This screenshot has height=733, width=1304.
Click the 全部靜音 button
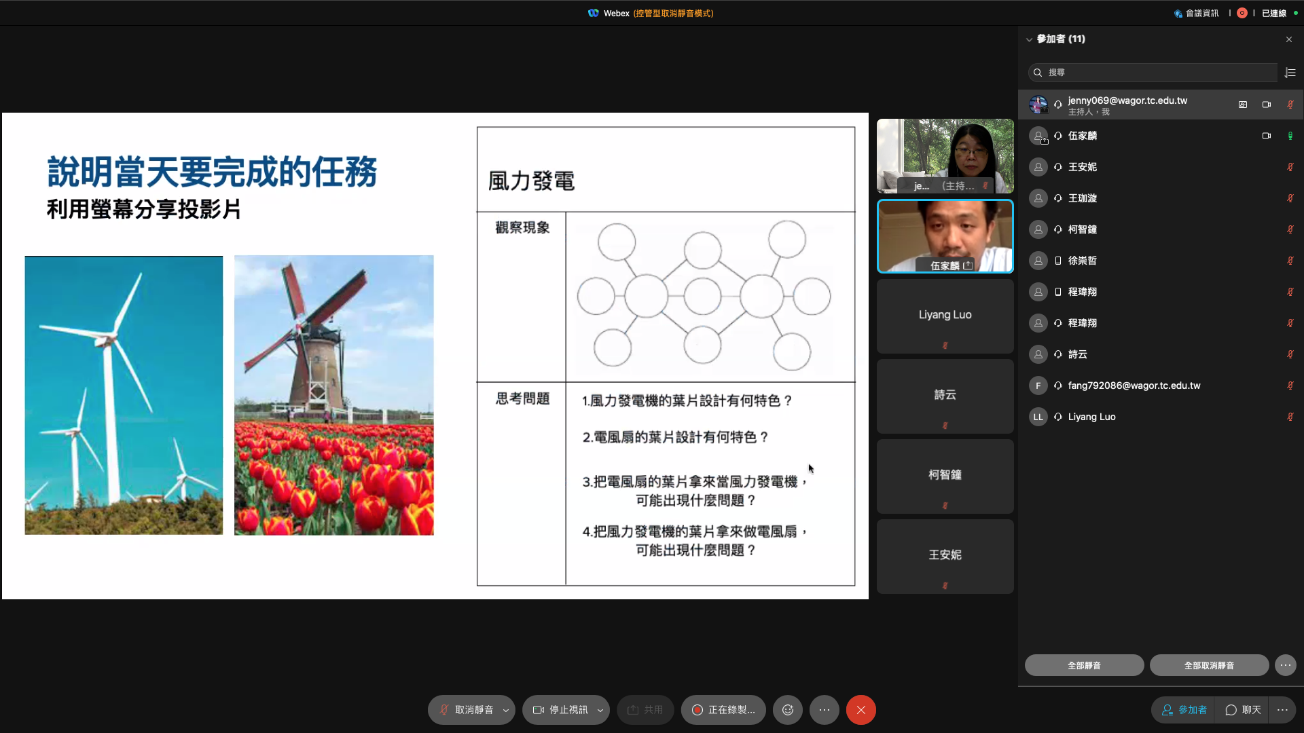1084,665
